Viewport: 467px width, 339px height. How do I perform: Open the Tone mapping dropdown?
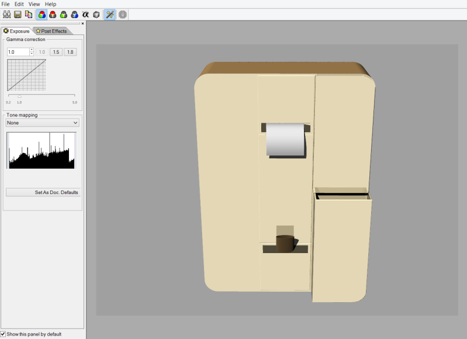click(42, 123)
